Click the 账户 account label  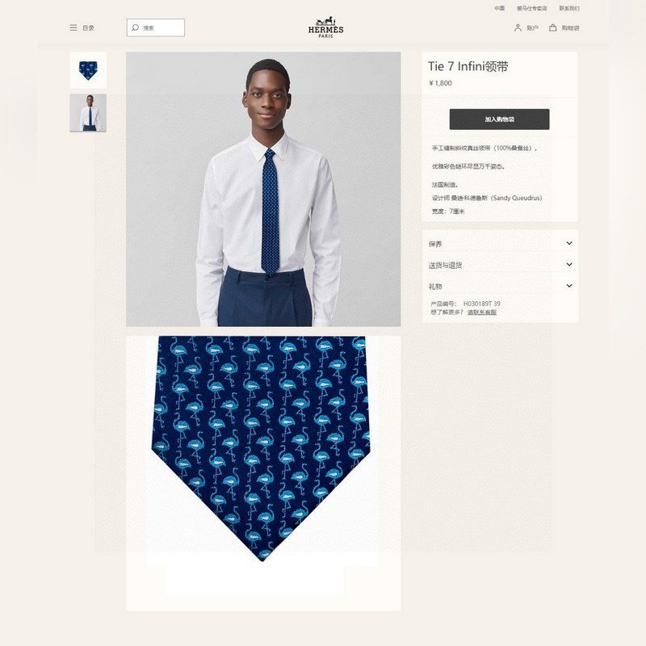click(532, 28)
